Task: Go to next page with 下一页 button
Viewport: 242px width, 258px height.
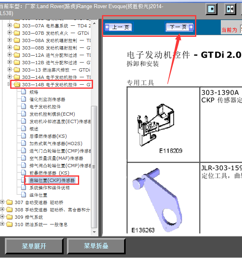Action: (179, 27)
